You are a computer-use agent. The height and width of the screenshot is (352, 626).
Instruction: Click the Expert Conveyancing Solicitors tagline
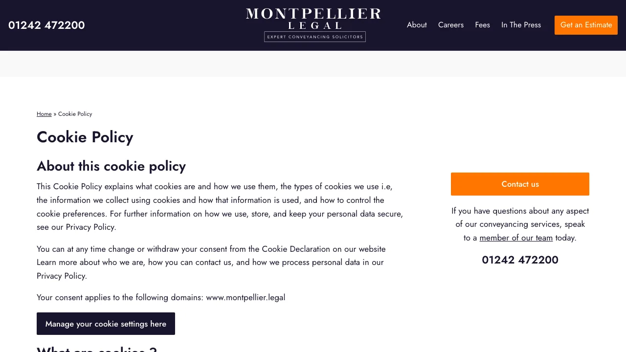(314, 37)
